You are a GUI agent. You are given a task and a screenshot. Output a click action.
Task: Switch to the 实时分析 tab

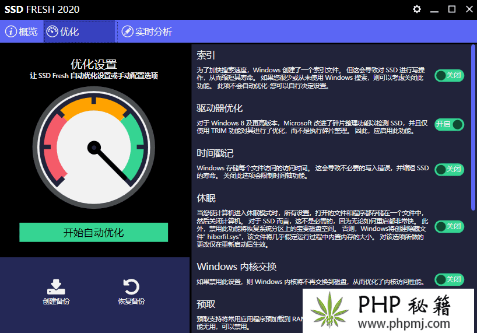[x=147, y=31]
